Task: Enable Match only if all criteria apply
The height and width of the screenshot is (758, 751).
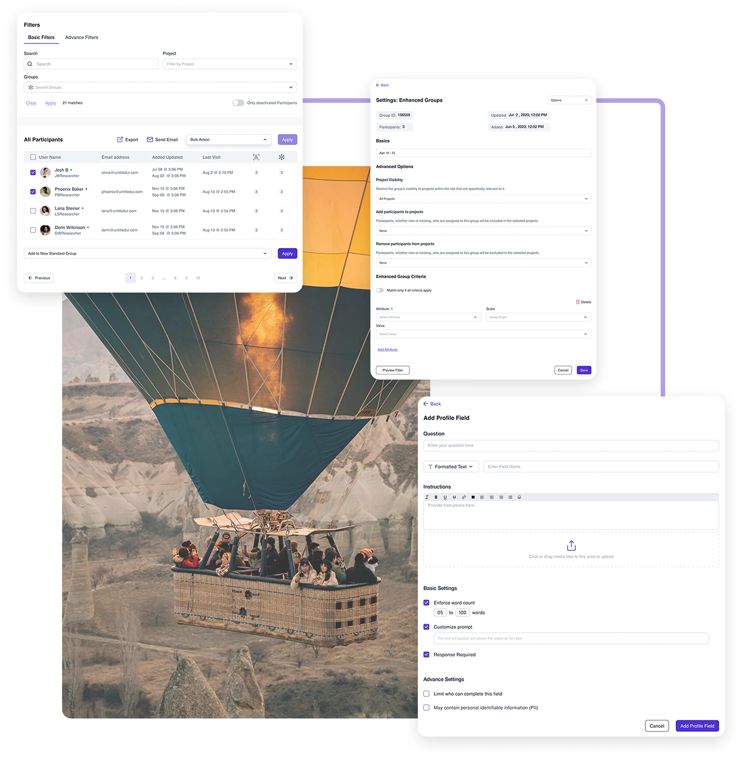Action: 380,290
